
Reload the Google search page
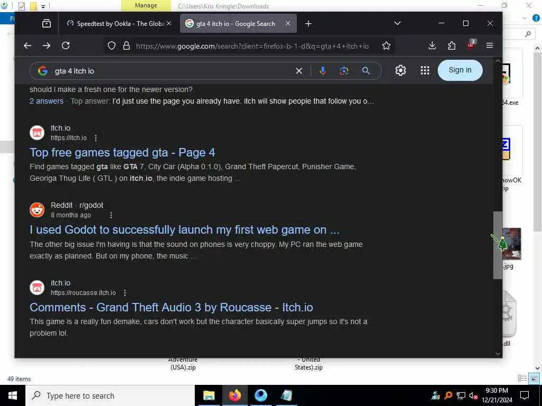coord(66,45)
